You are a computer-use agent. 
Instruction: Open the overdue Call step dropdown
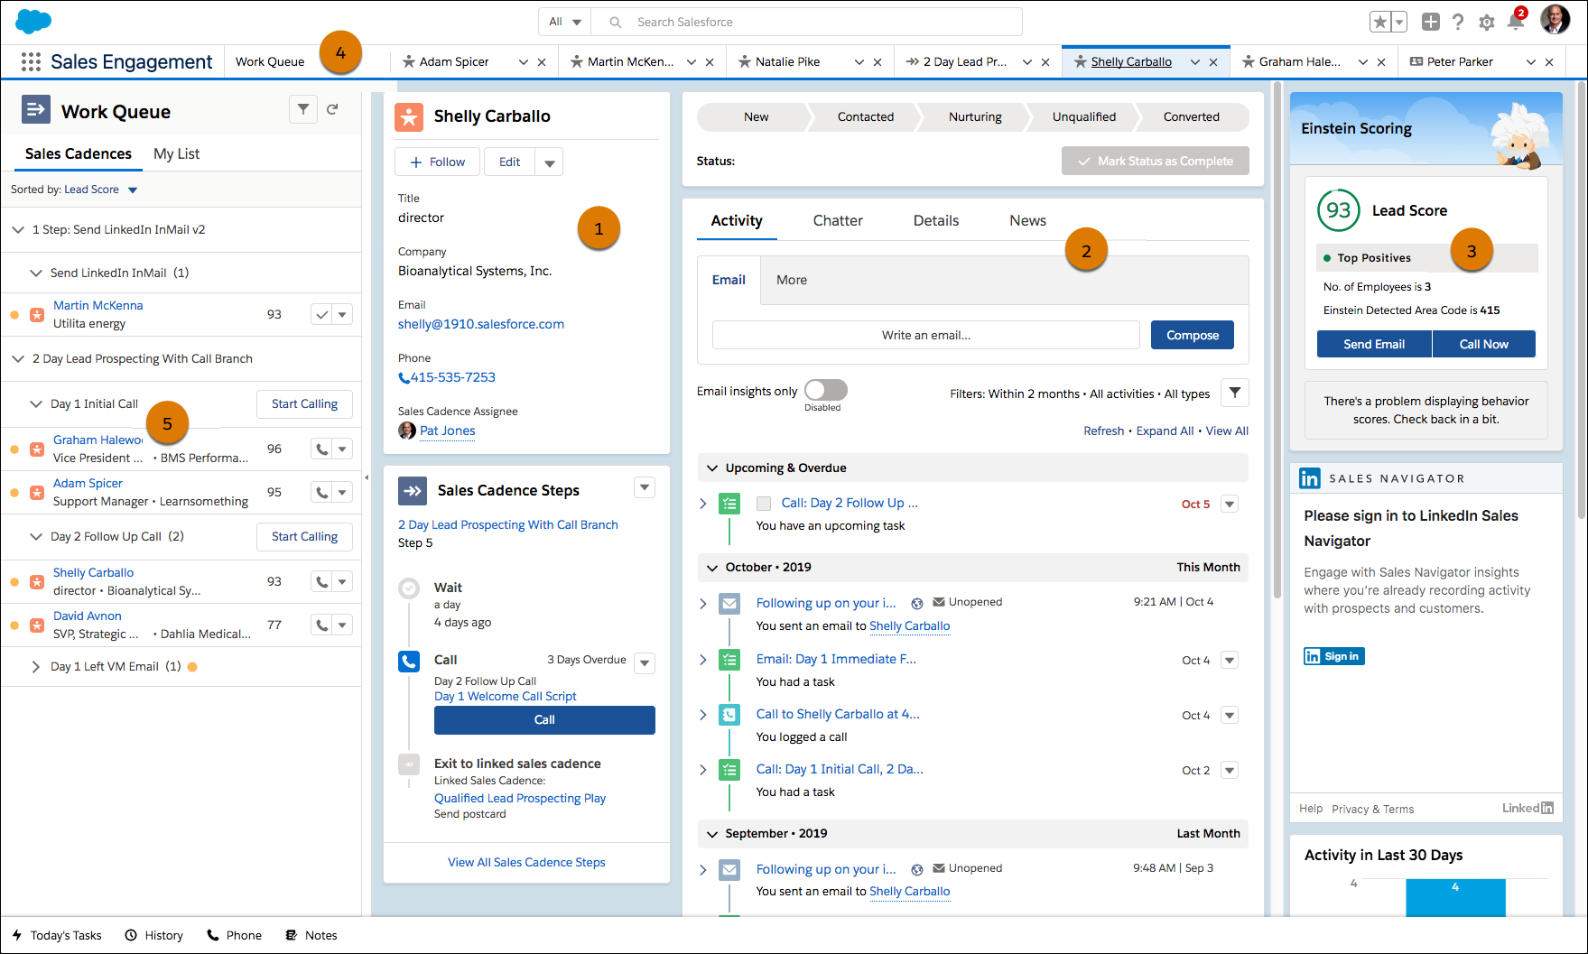click(645, 663)
